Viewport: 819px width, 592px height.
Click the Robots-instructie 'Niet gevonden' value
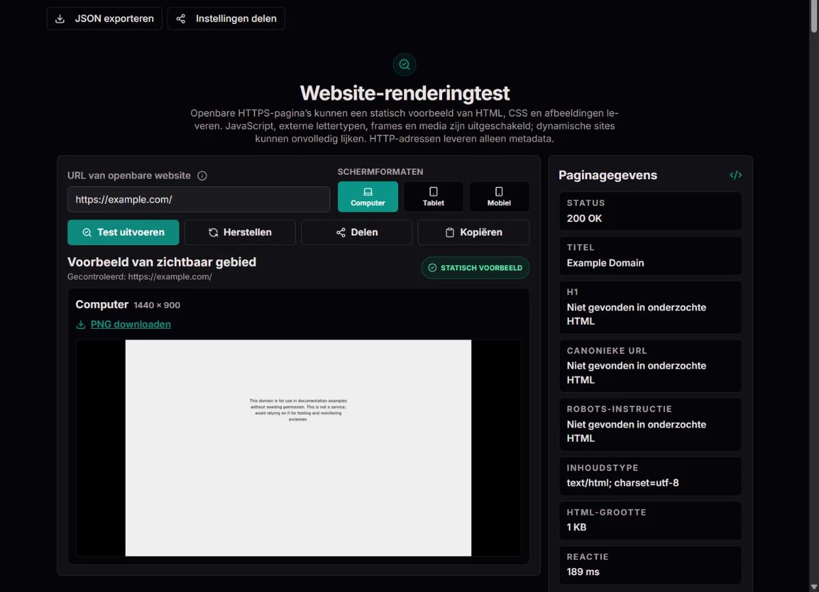tap(636, 431)
